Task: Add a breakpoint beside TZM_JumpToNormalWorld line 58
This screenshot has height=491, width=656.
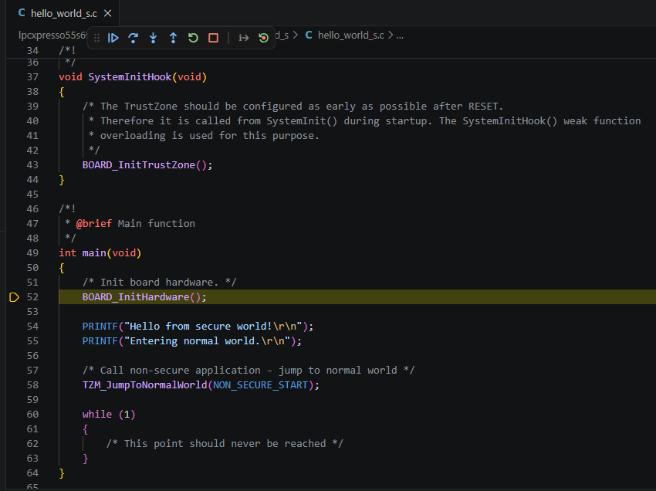Action: click(x=14, y=384)
